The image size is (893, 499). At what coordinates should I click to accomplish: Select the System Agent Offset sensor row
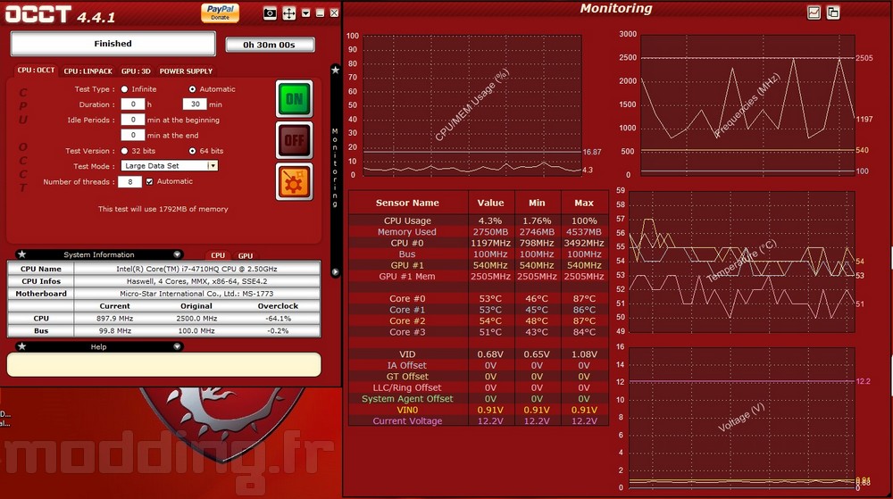(x=479, y=398)
